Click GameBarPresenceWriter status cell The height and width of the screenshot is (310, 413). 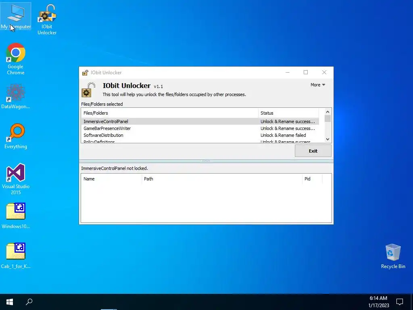point(288,128)
